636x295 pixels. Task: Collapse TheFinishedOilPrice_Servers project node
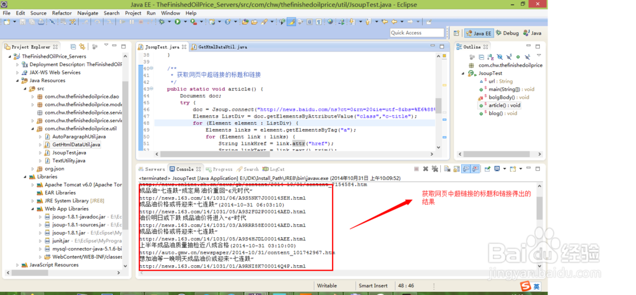pos(10,57)
